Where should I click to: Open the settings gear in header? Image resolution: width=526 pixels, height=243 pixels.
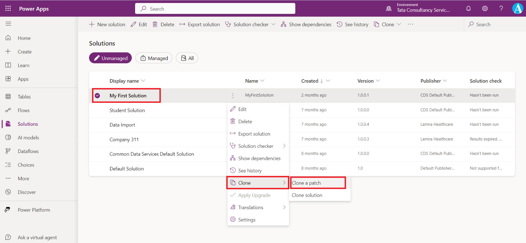tap(485, 9)
